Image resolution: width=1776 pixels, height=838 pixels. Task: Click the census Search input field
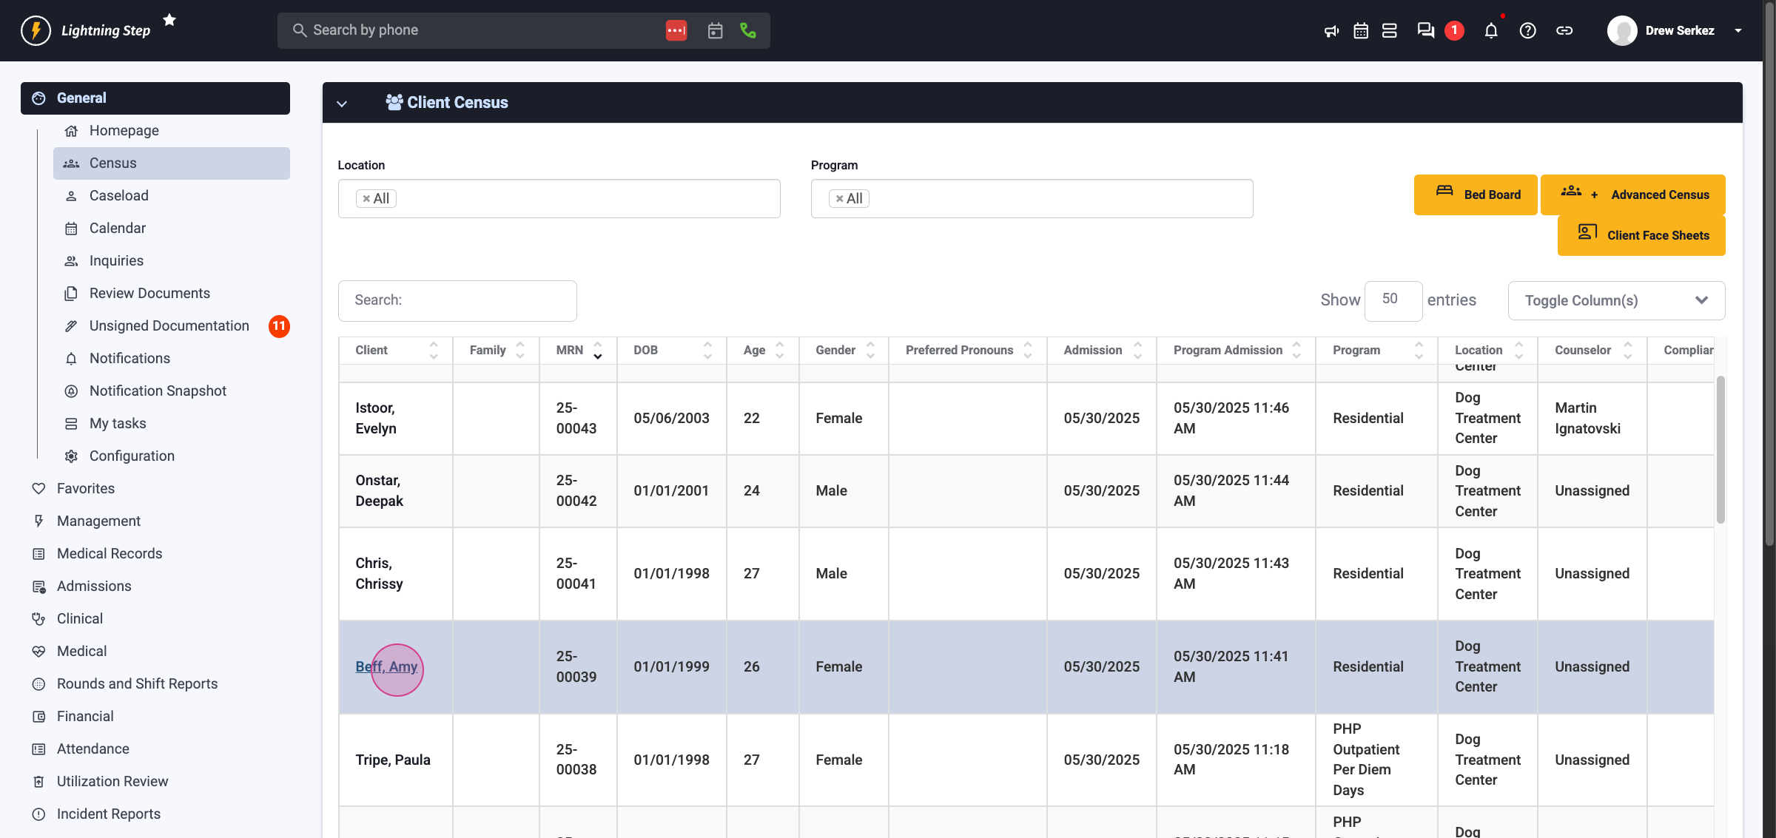pyautogui.click(x=457, y=300)
